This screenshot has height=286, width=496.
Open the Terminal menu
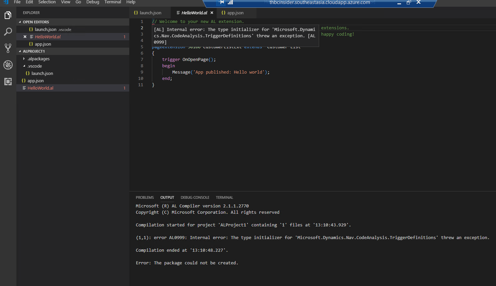(112, 2)
